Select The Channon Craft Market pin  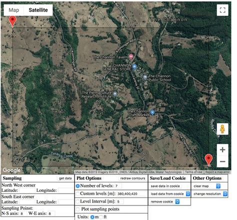(x=152, y=112)
